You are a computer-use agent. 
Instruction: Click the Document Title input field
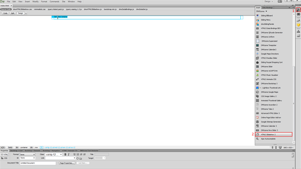pos(38,163)
